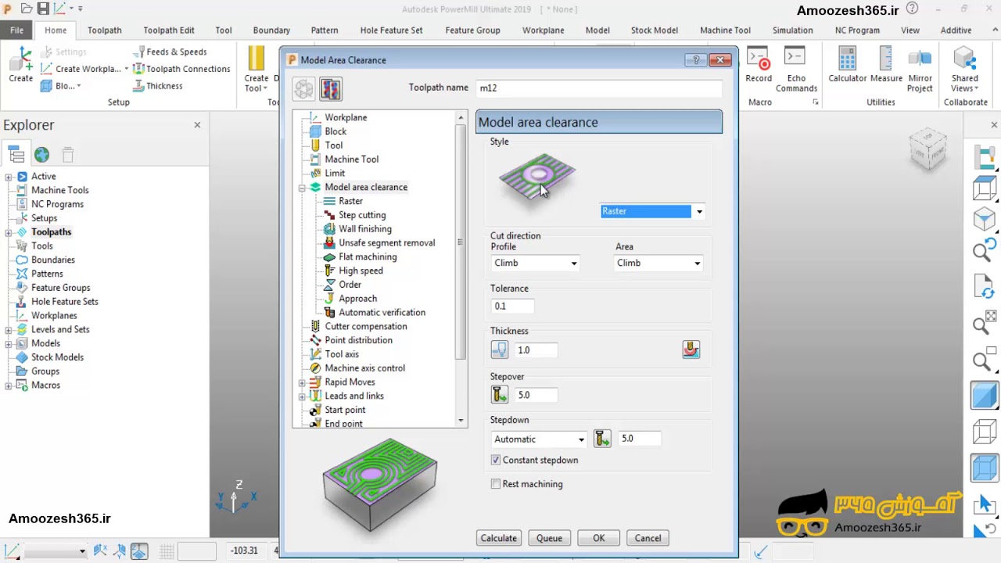Close the Explorer panel
This screenshot has width=1001, height=563.
(197, 125)
